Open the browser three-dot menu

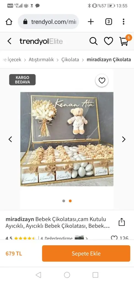123,22
